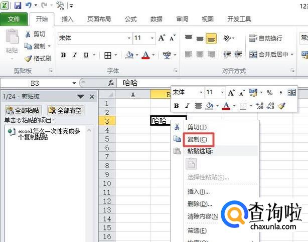
Task: Click the Undo arrow icon
Action: point(29,5)
